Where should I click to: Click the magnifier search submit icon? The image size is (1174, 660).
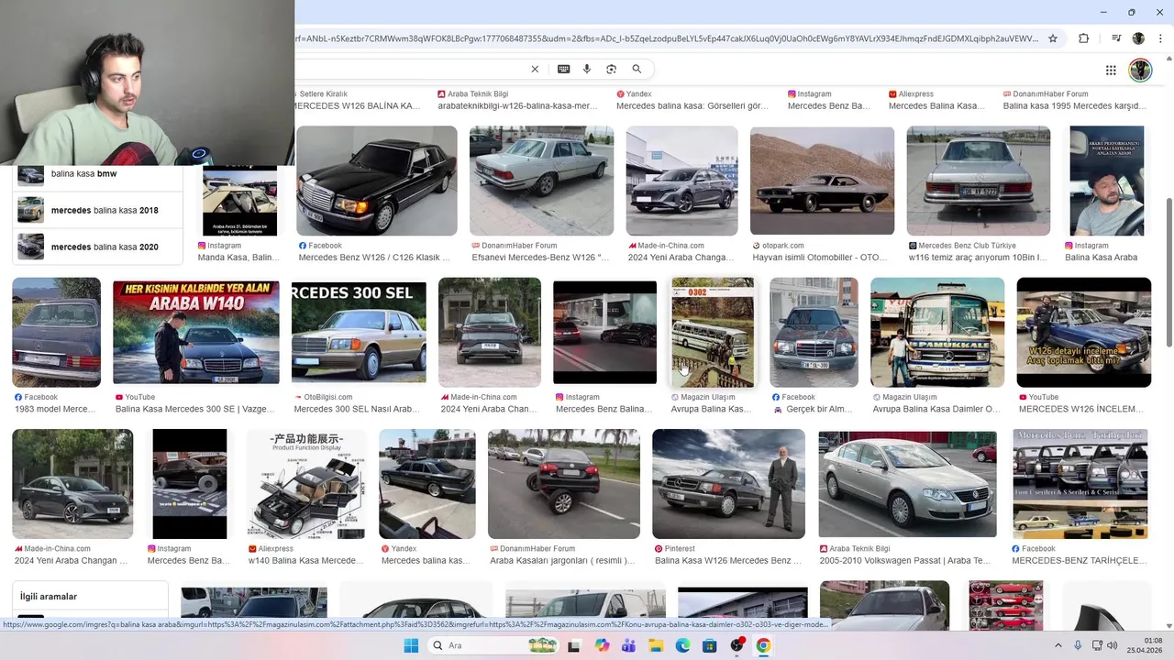click(637, 69)
